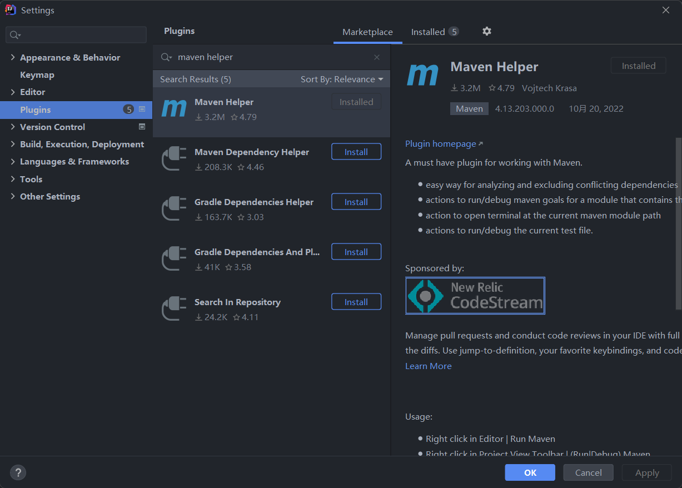Click the download count icon for Maven Helper details
682x488 pixels.
click(x=454, y=88)
